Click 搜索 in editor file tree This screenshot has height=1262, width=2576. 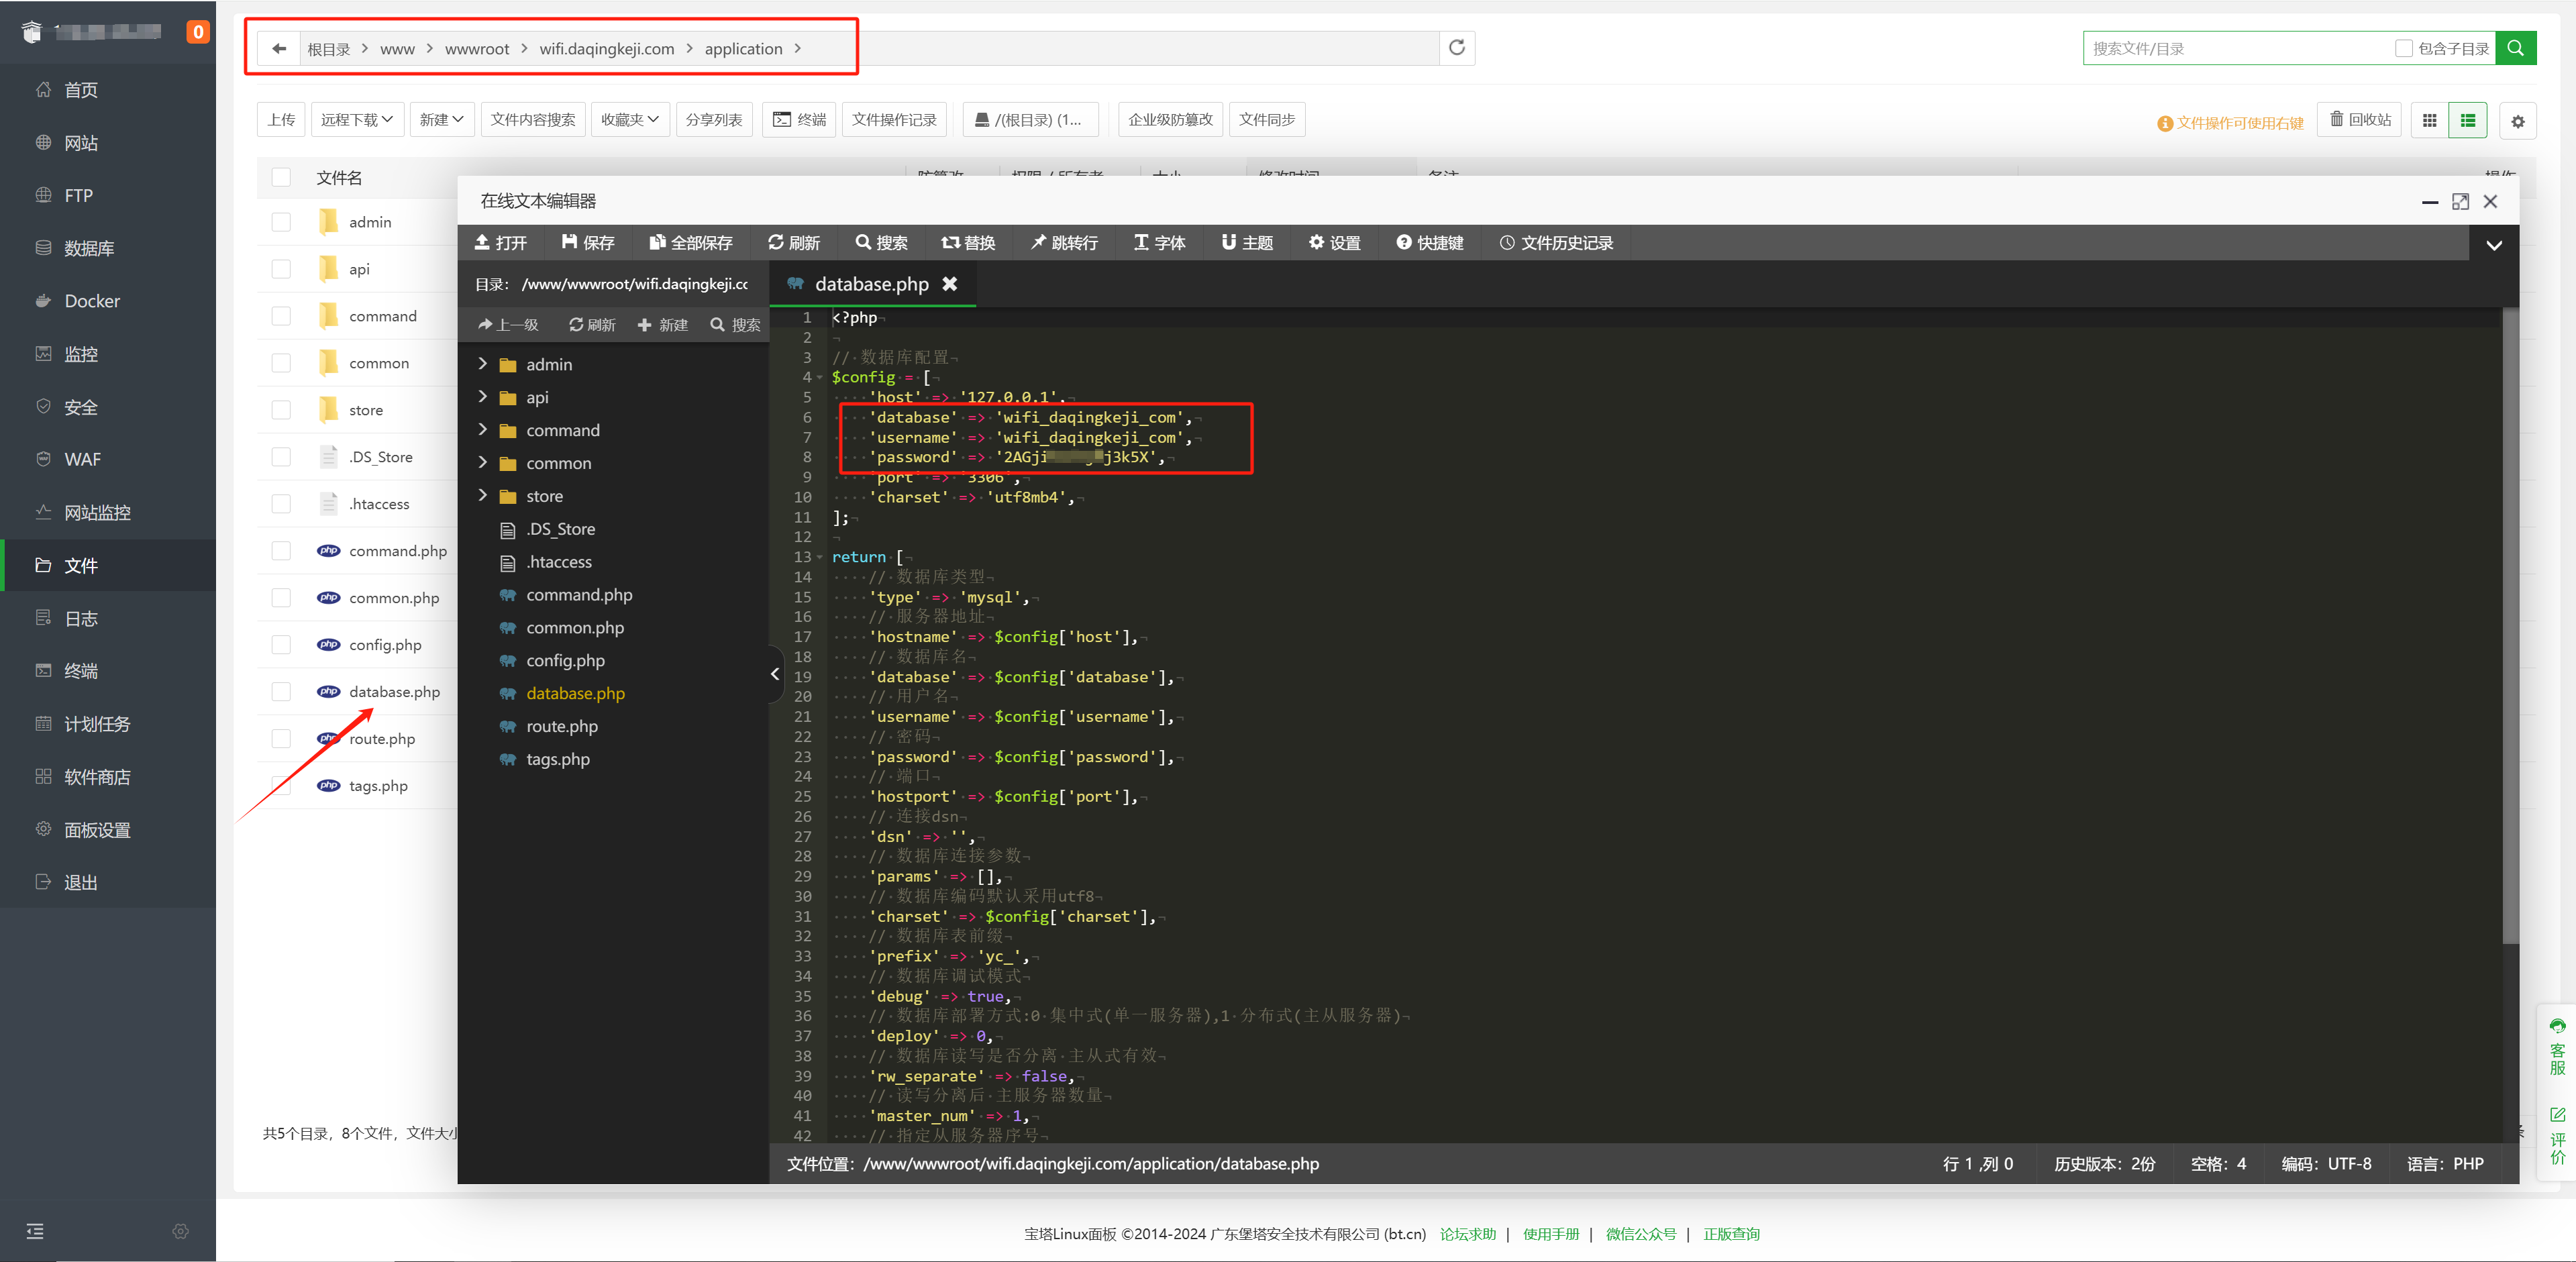coord(735,324)
